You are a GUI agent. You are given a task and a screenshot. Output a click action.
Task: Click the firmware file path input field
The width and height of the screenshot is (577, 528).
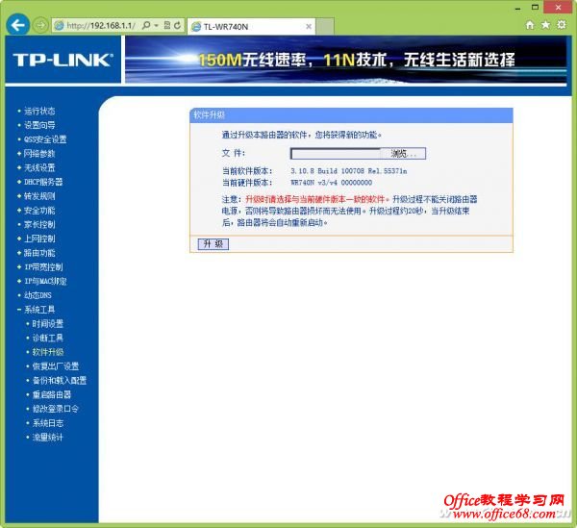click(x=336, y=154)
